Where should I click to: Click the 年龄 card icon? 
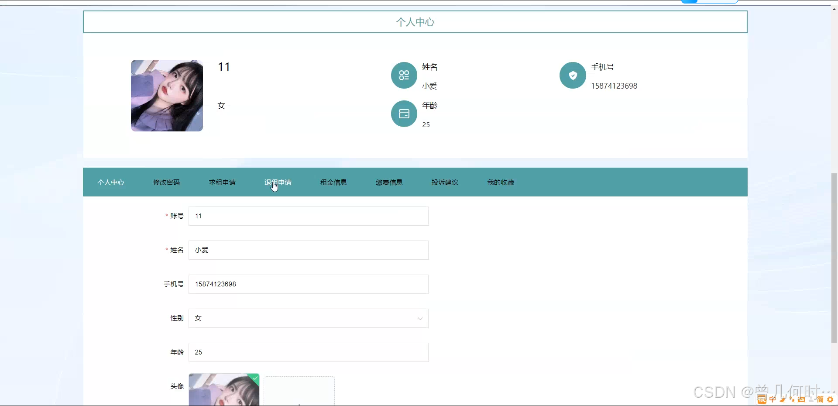[404, 114]
